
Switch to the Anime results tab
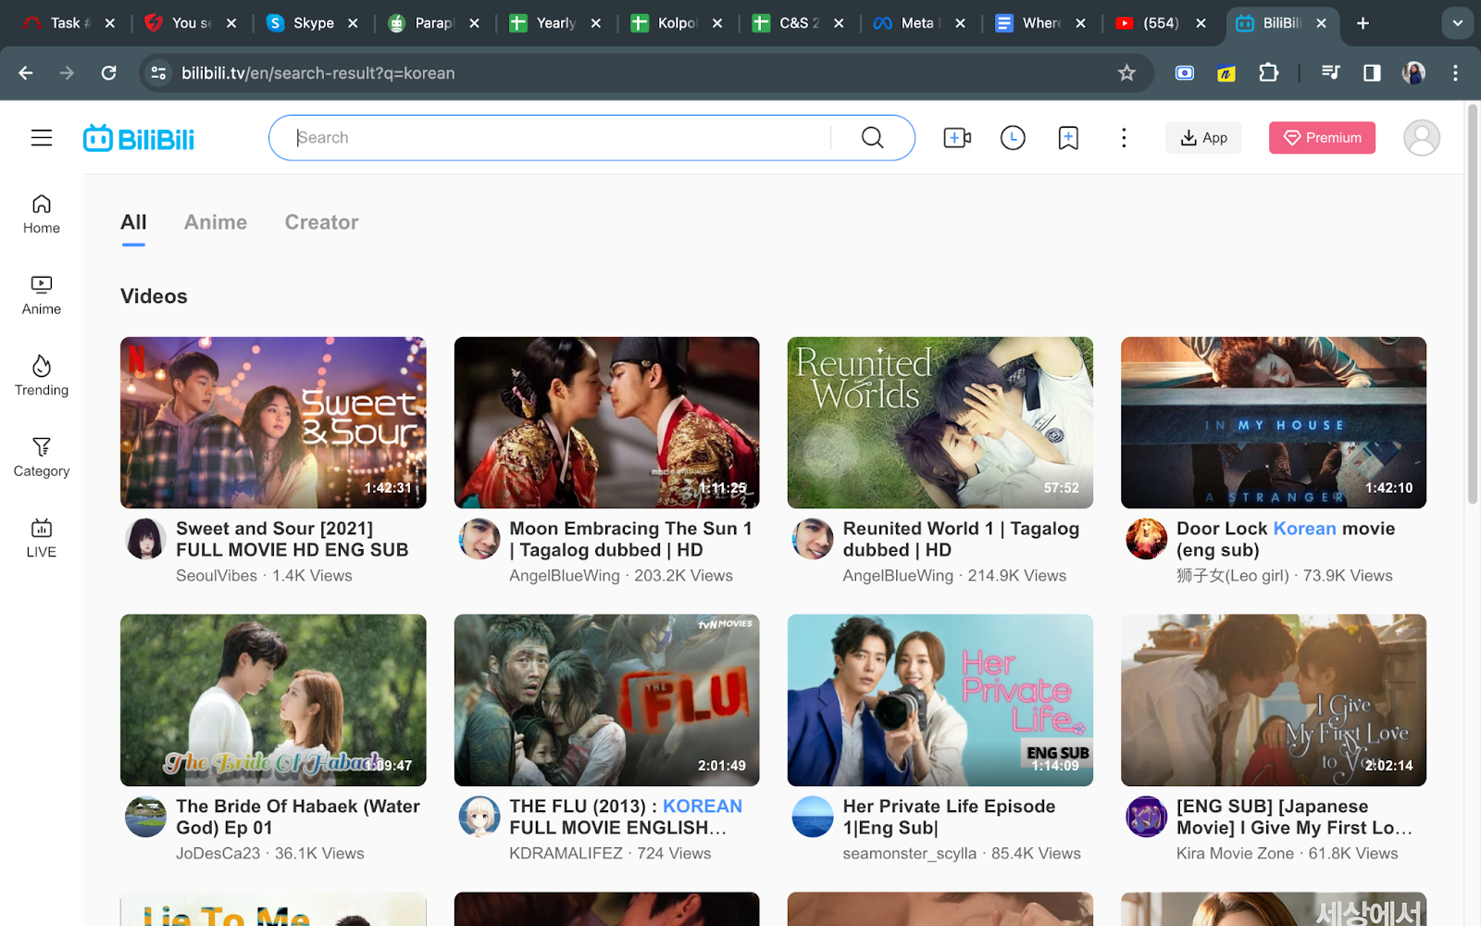[x=216, y=222]
